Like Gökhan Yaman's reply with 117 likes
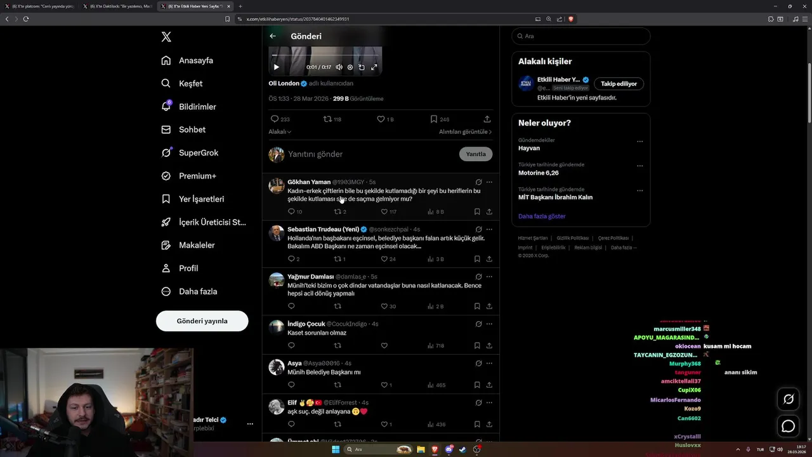Screen dimensions: 812x457 (388, 212)
